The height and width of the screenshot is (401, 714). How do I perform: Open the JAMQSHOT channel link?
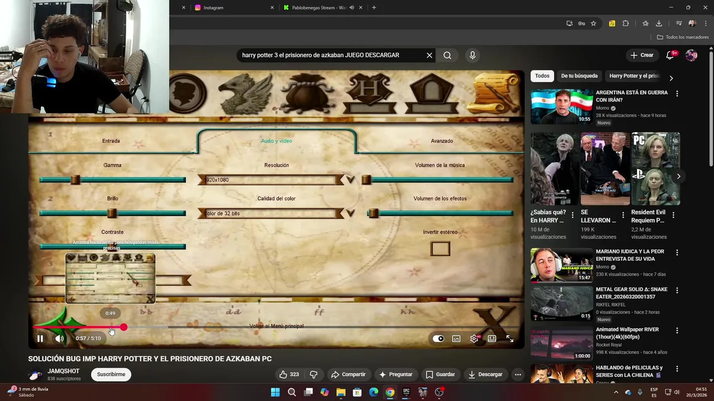tap(64, 371)
